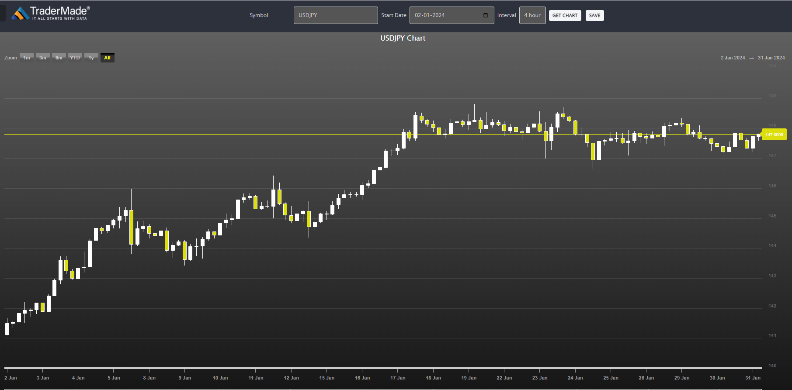792x390 pixels.
Task: Click the 24 Jan x-axis label
Action: tap(575, 378)
